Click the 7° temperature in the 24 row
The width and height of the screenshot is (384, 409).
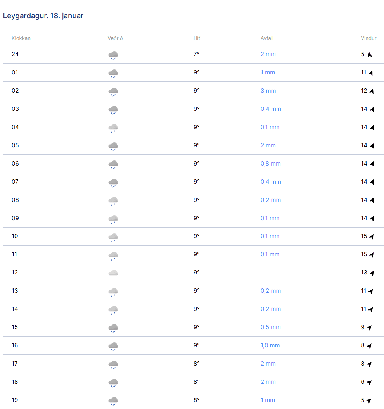196,54
